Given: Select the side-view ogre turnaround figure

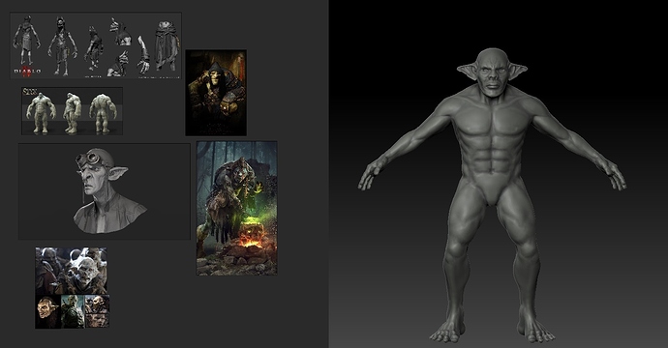Looking at the screenshot, I should 72,113.
